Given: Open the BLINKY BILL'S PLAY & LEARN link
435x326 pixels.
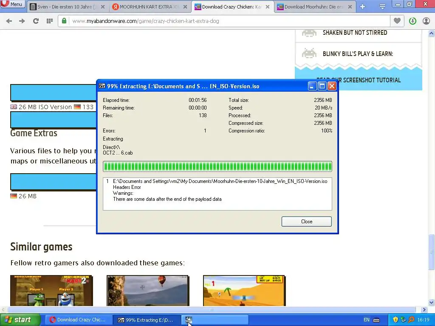Looking at the screenshot, I should 358,54.
